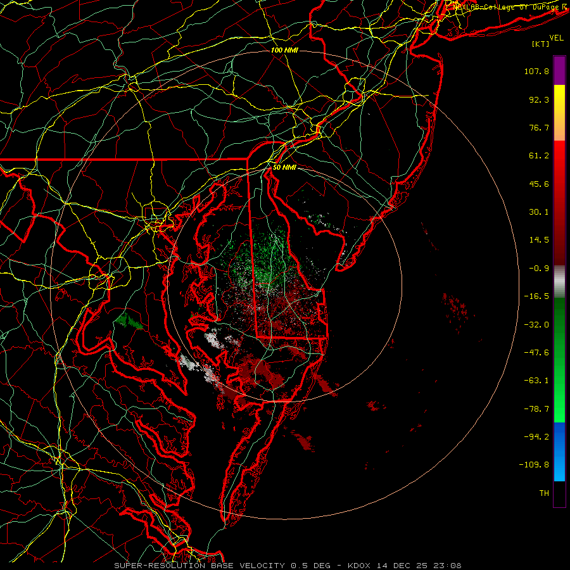This screenshot has height=570, width=570.
Task: Click the 107.8 legend value
Action: (536, 71)
